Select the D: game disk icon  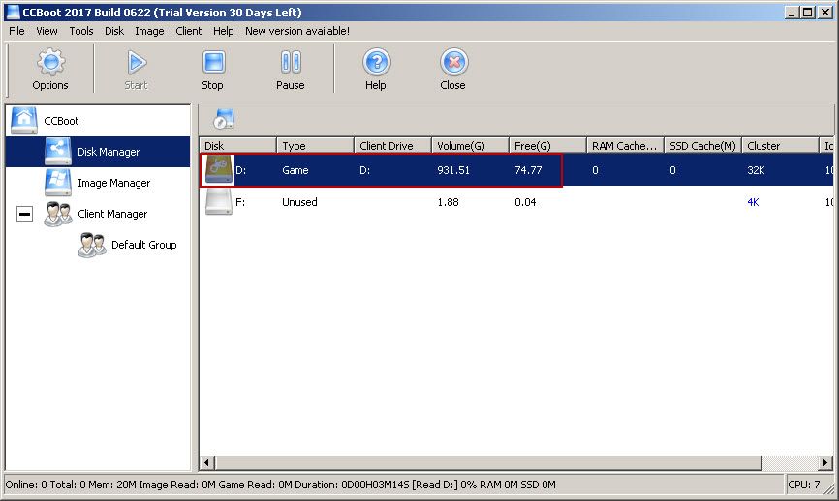pyautogui.click(x=219, y=170)
